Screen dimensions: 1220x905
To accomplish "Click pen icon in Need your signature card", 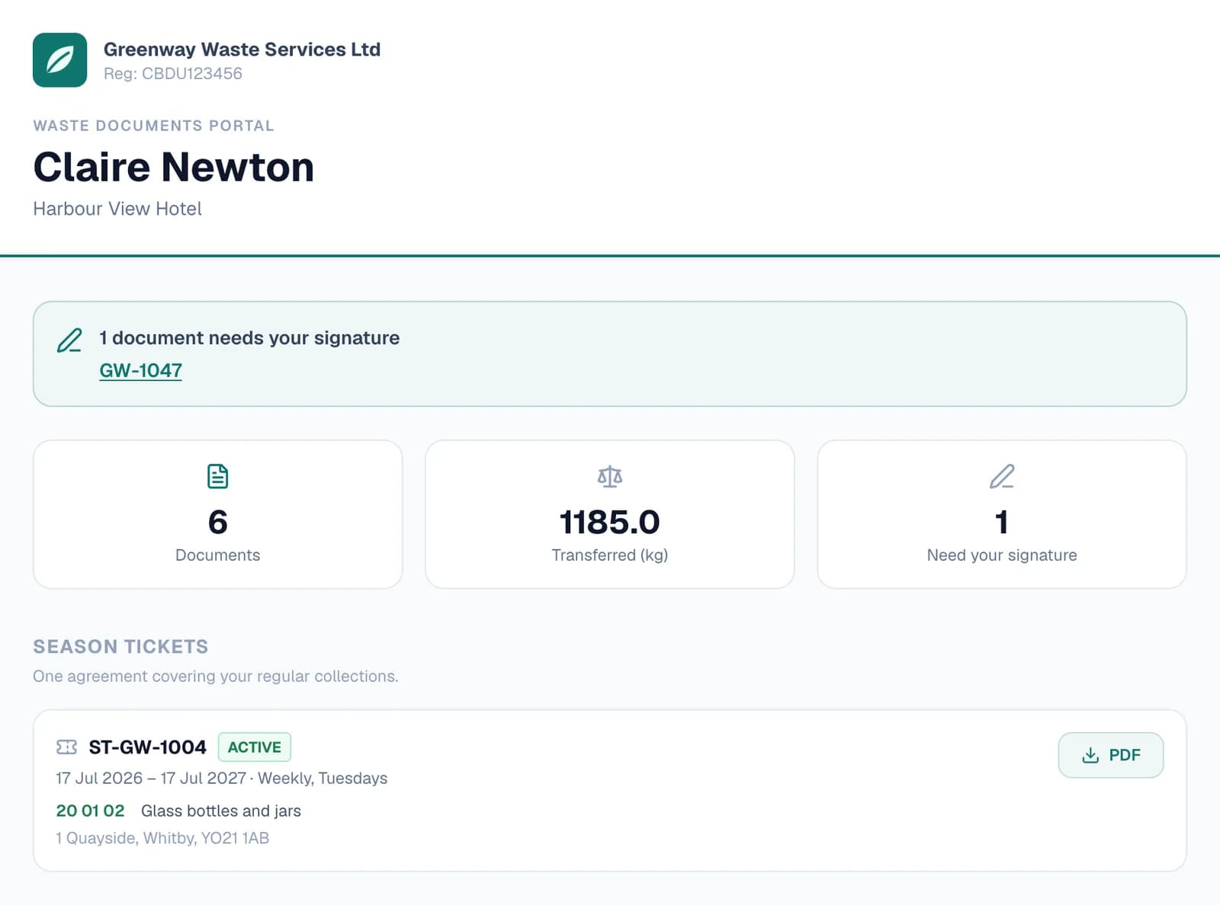I will pyautogui.click(x=1002, y=476).
